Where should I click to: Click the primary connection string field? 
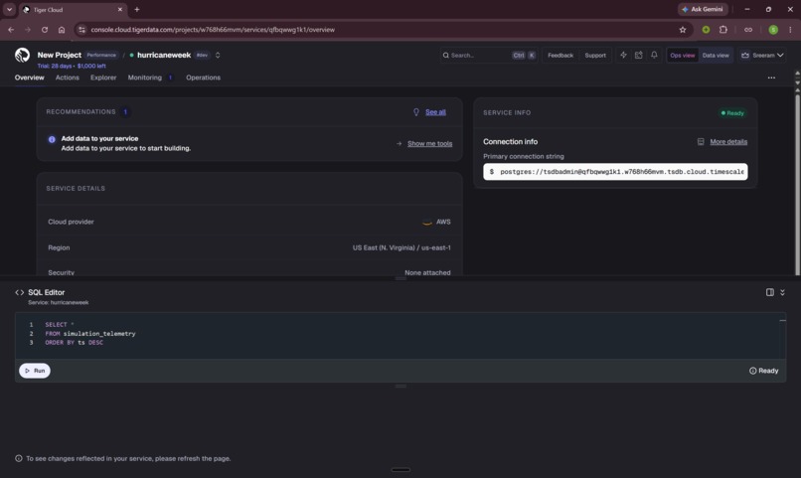click(615, 172)
